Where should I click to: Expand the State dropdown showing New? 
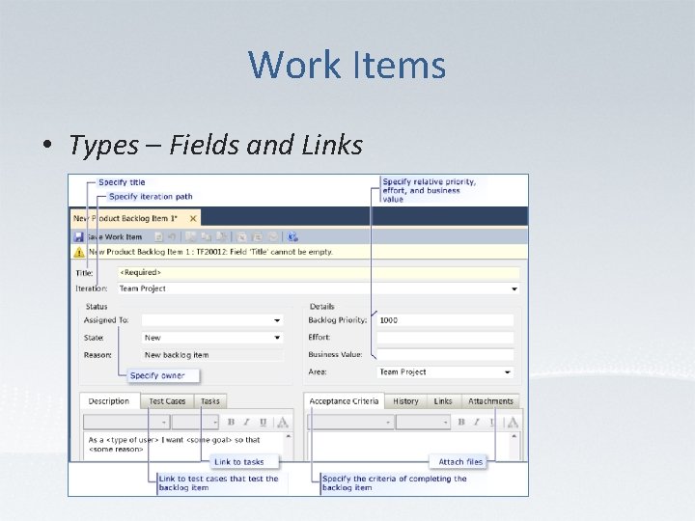277,338
